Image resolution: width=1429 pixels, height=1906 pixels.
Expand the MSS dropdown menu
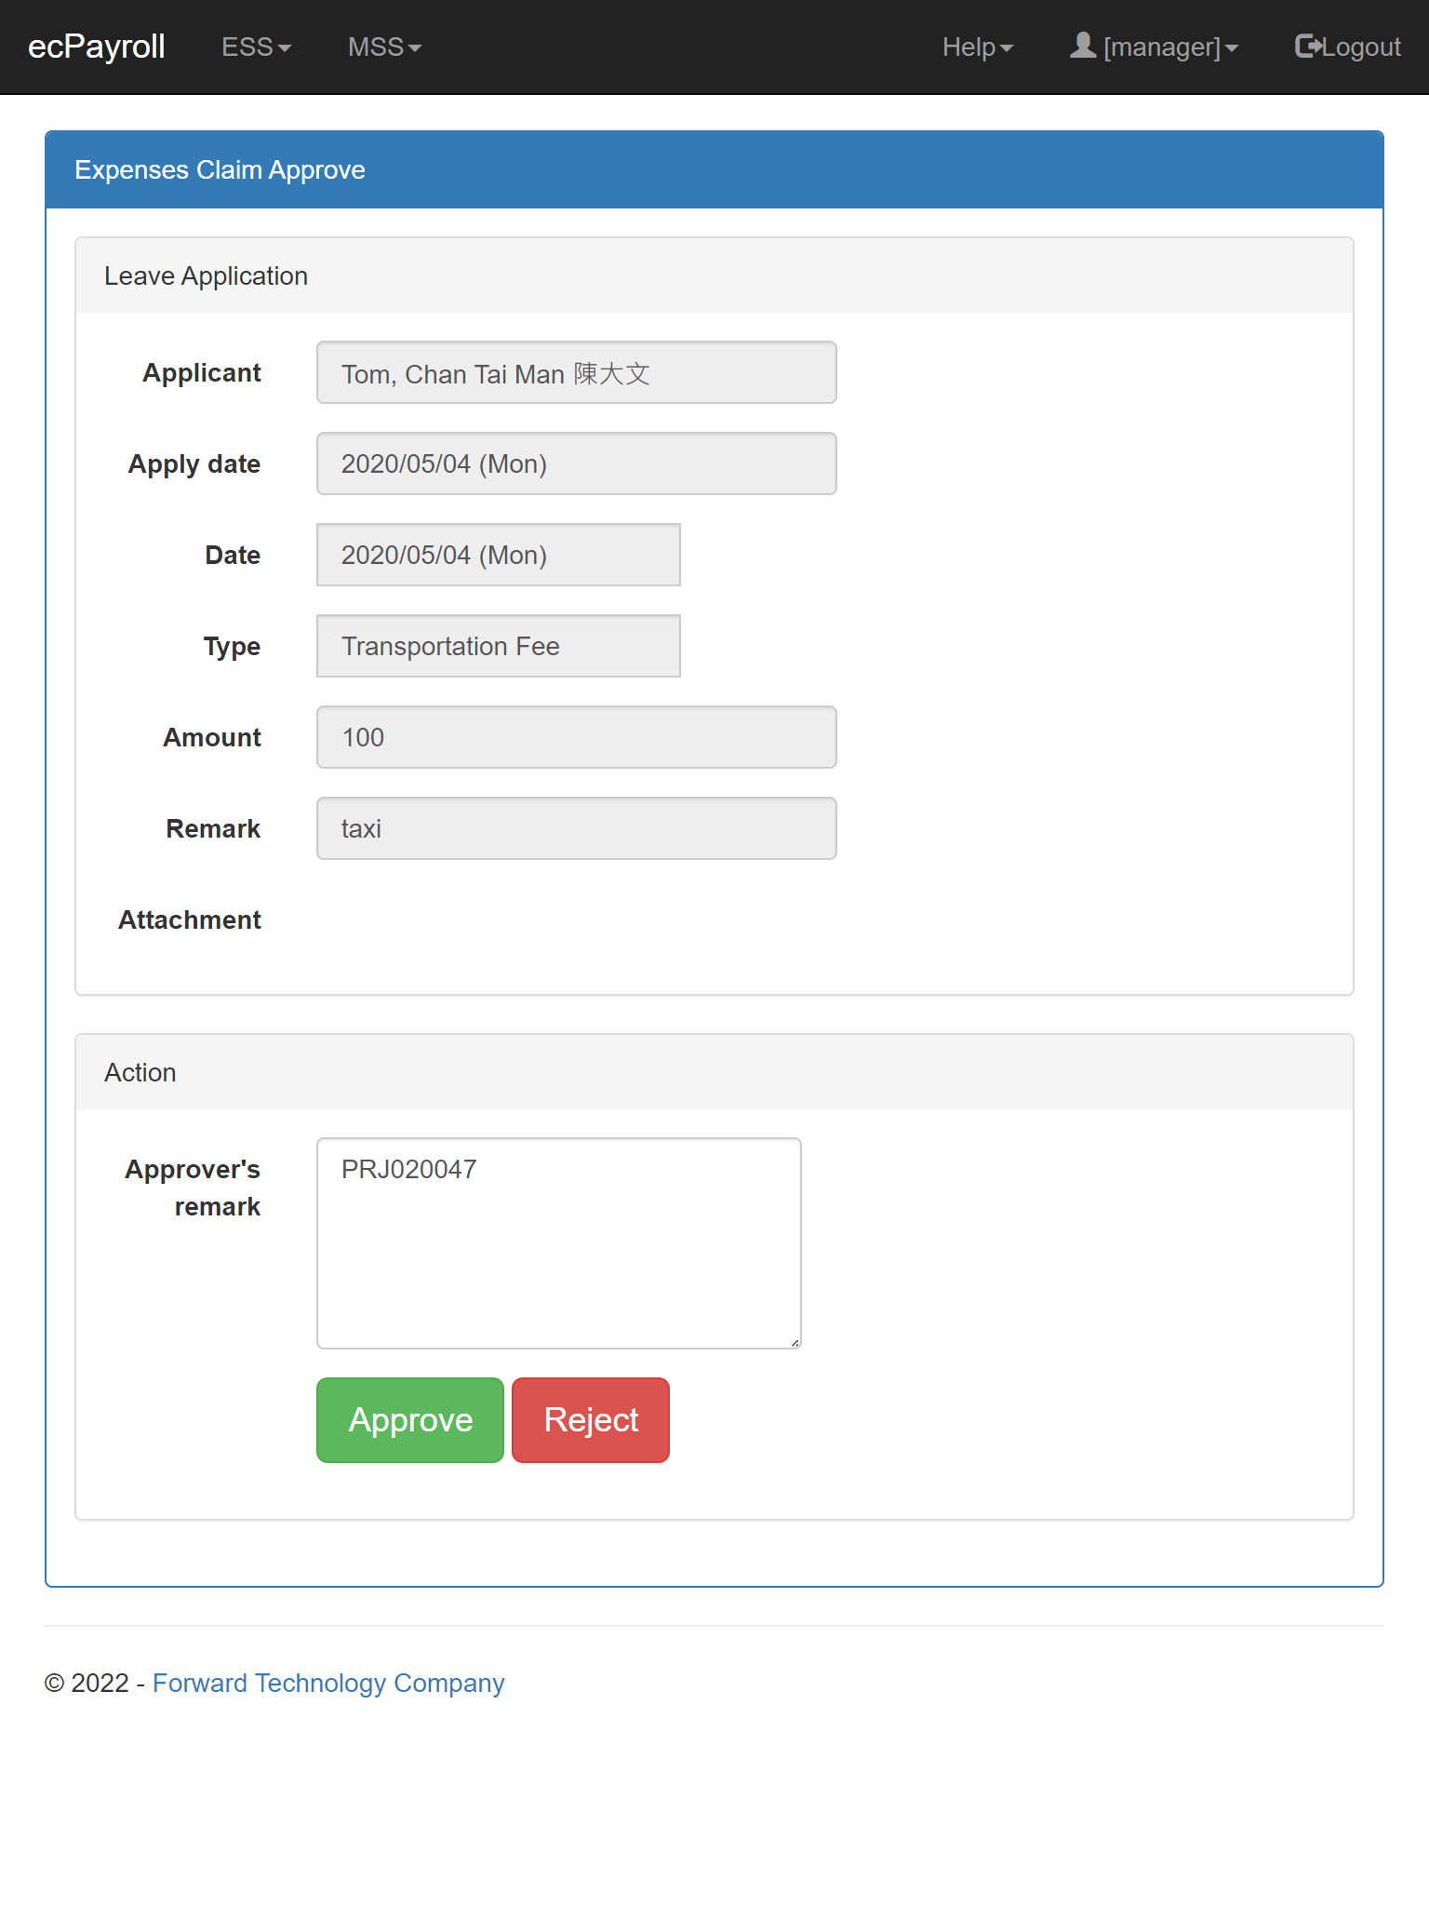tap(385, 47)
